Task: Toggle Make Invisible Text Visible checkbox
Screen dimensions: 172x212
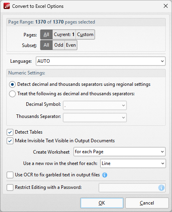Action: [10, 141]
